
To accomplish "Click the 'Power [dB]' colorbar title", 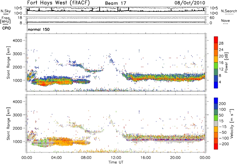I will (226, 62).
